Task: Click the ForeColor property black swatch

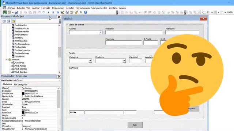Action: pos(23,112)
